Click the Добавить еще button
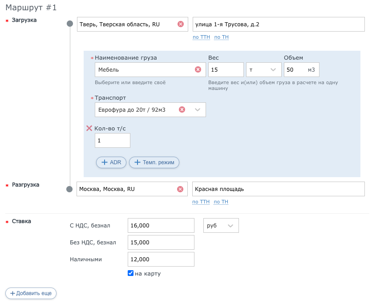The width and height of the screenshot is (376, 308). point(30,293)
